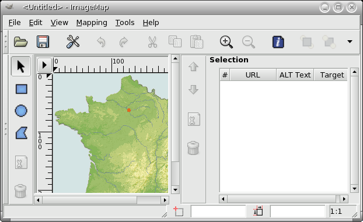363x222 pixels.
Task: Copy selection with the copy icon
Action: (x=174, y=42)
